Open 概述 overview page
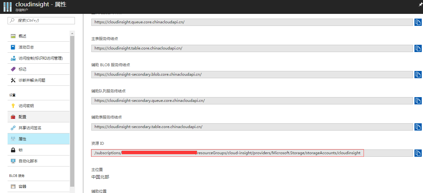The height and width of the screenshot is (193, 423). [x=22, y=36]
